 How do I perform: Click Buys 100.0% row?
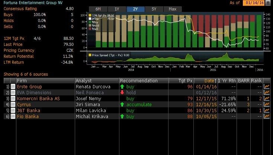click(38, 15)
